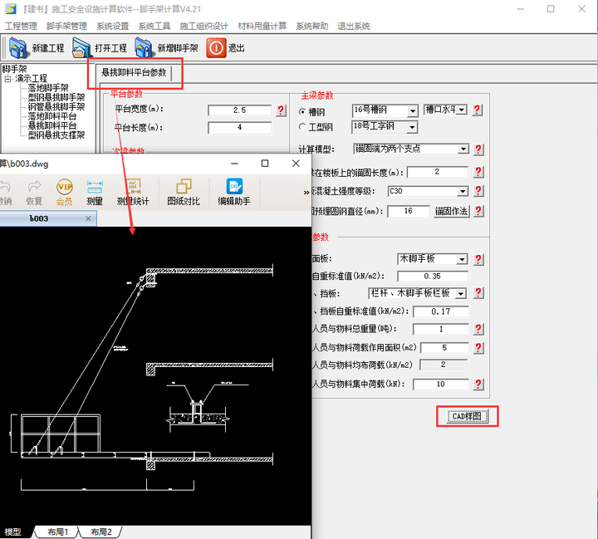Click the help icon beside 平台宽度 field
Viewport: 598px width, 539px height.
point(281,110)
